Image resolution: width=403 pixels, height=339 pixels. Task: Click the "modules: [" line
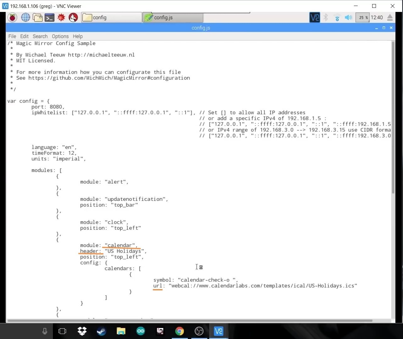tap(47, 170)
